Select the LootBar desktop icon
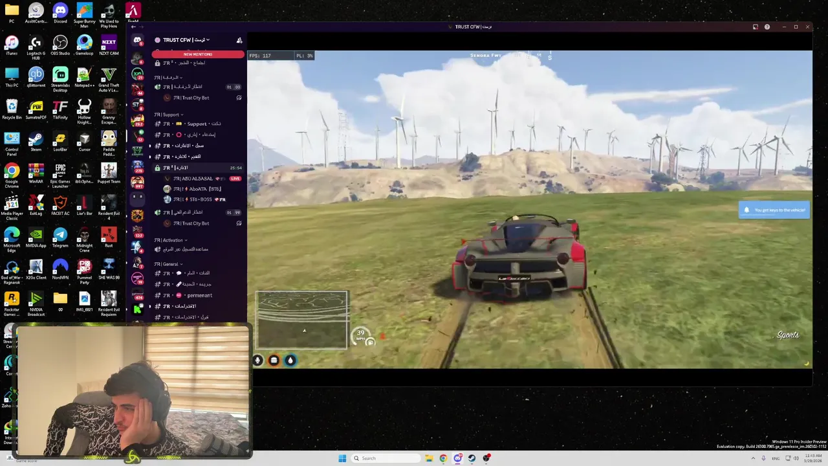Viewport: 828px width, 466px height. pos(60,141)
